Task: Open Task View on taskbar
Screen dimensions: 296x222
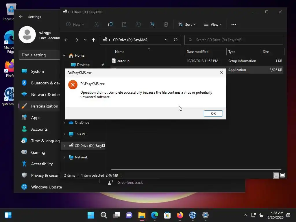Action: (116, 215)
